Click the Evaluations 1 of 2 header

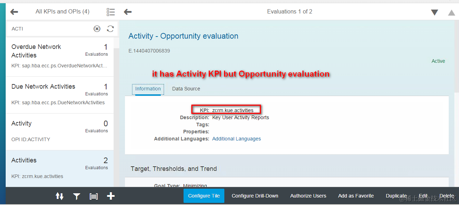290,12
